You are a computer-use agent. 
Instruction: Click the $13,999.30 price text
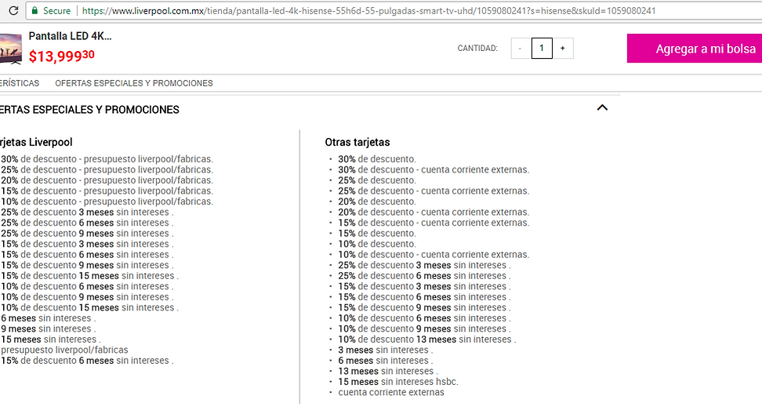pyautogui.click(x=62, y=56)
